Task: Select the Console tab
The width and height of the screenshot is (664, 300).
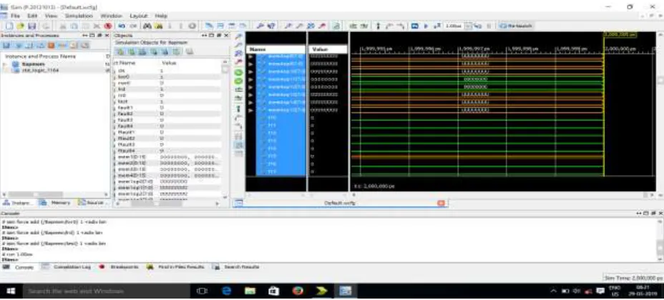Action: tap(19, 267)
